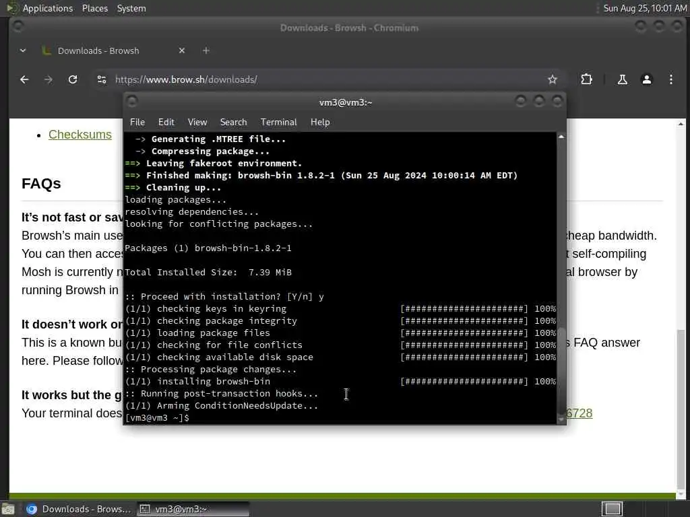Click the terminal title 'vm3@vm3:~'
Viewport: 690px width, 517px height.
point(346,102)
